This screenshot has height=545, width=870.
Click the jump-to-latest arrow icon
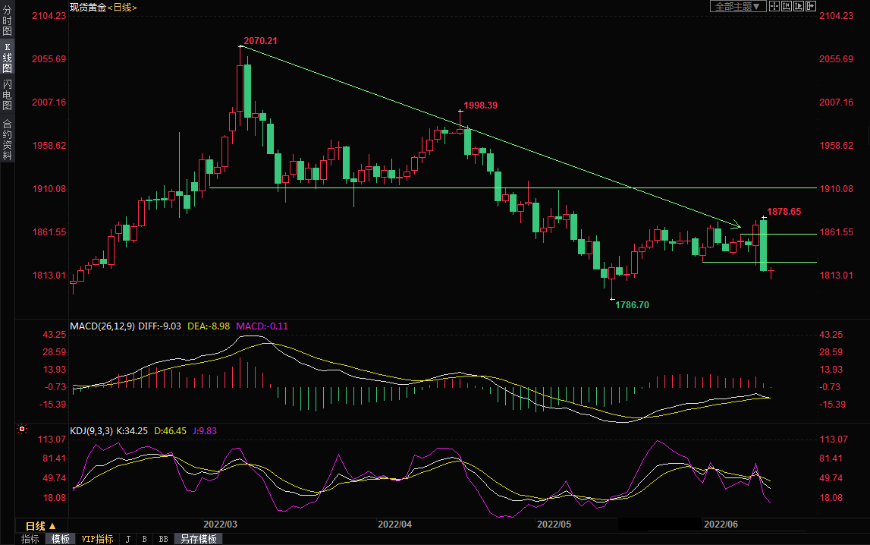pyautogui.click(x=810, y=6)
